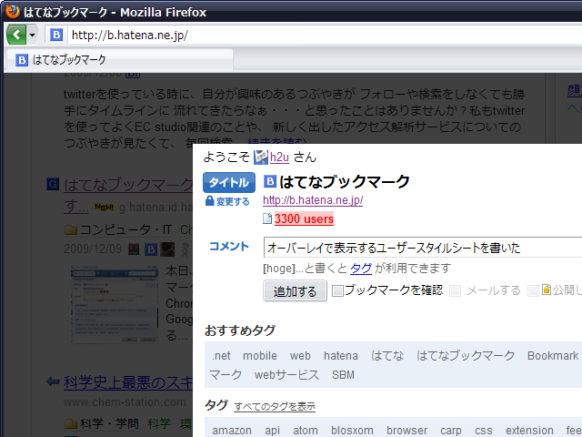
Task: Select the blosxom tag
Action: 352,431
